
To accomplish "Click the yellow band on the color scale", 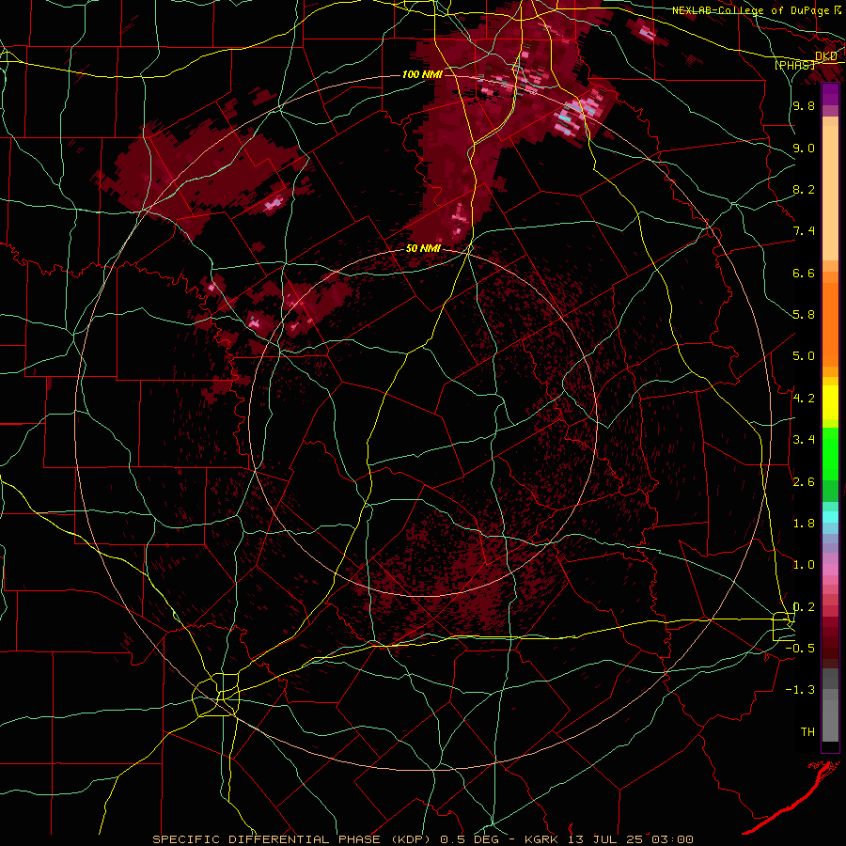I will [830, 402].
